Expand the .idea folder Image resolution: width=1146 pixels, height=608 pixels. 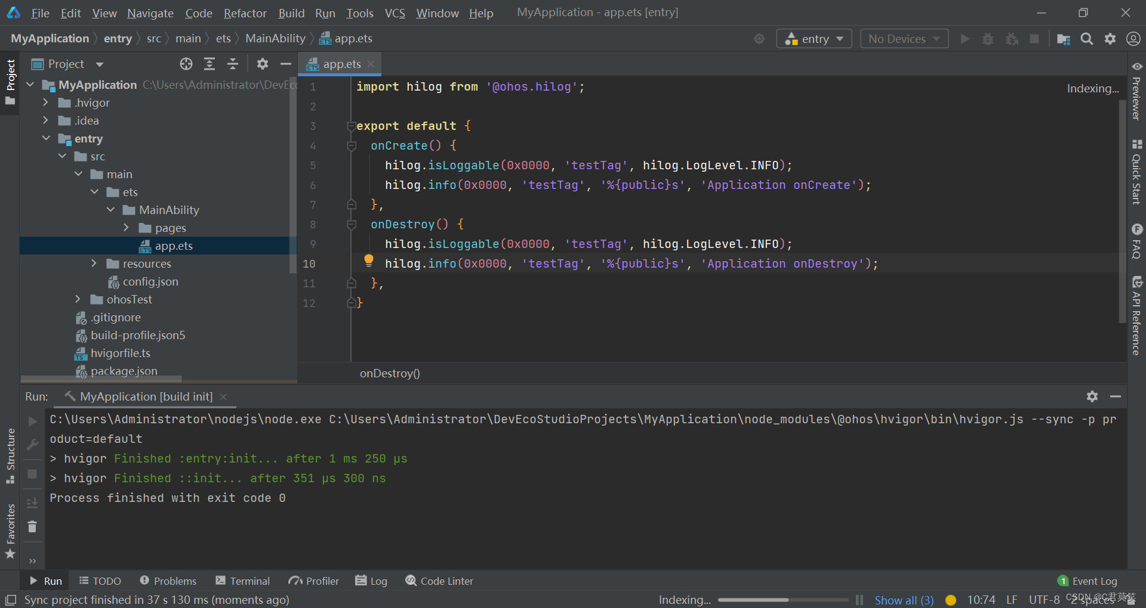click(46, 120)
